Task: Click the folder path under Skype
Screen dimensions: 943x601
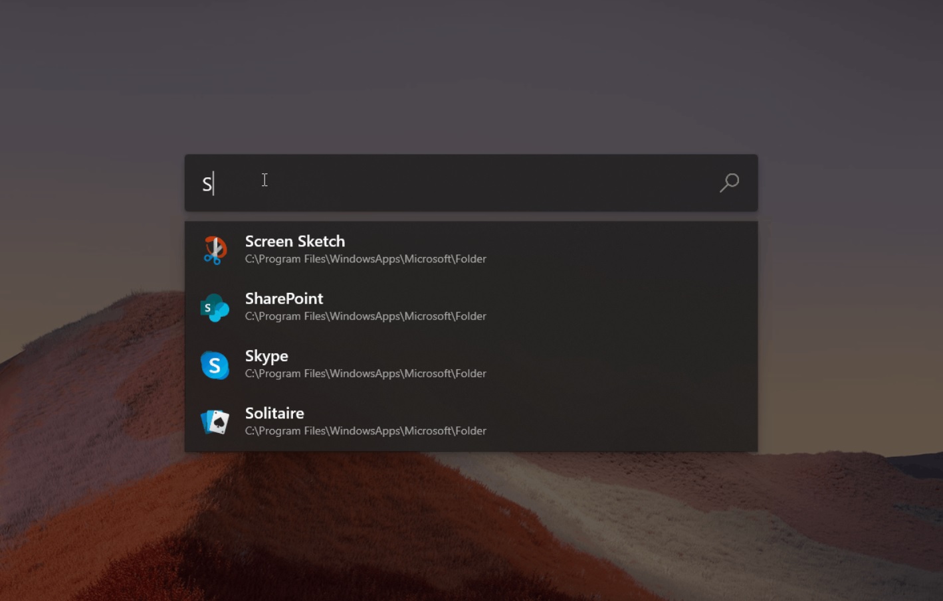Action: pyautogui.click(x=366, y=374)
